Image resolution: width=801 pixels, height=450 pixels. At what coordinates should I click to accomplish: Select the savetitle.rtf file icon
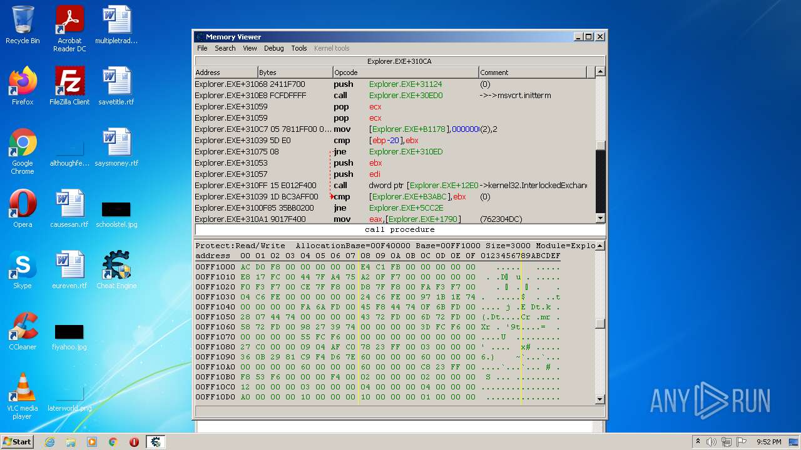click(116, 86)
